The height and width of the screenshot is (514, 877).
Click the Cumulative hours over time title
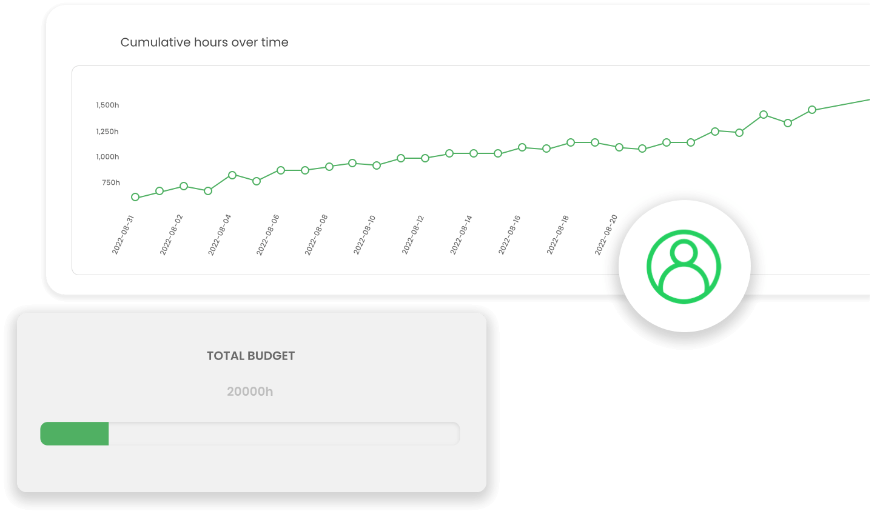(204, 42)
